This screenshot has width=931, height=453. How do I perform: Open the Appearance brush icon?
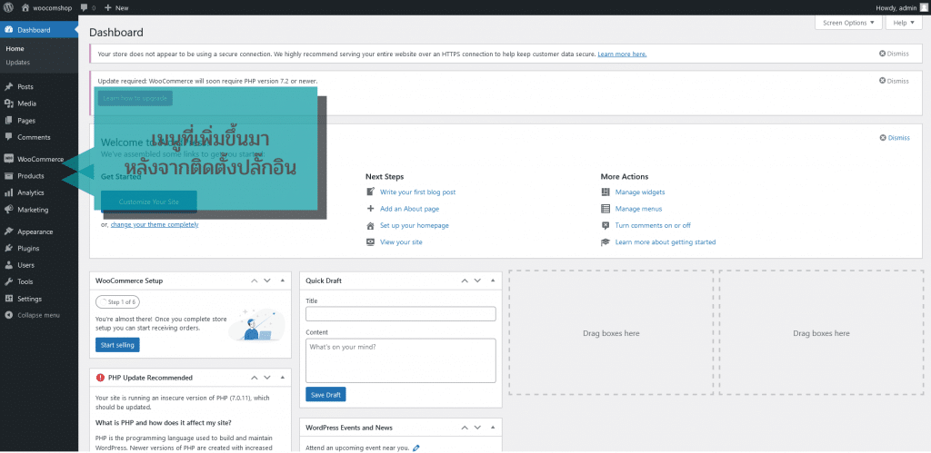coord(8,231)
